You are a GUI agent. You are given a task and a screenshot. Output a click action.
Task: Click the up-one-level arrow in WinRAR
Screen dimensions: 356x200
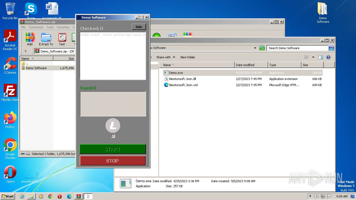point(26,51)
